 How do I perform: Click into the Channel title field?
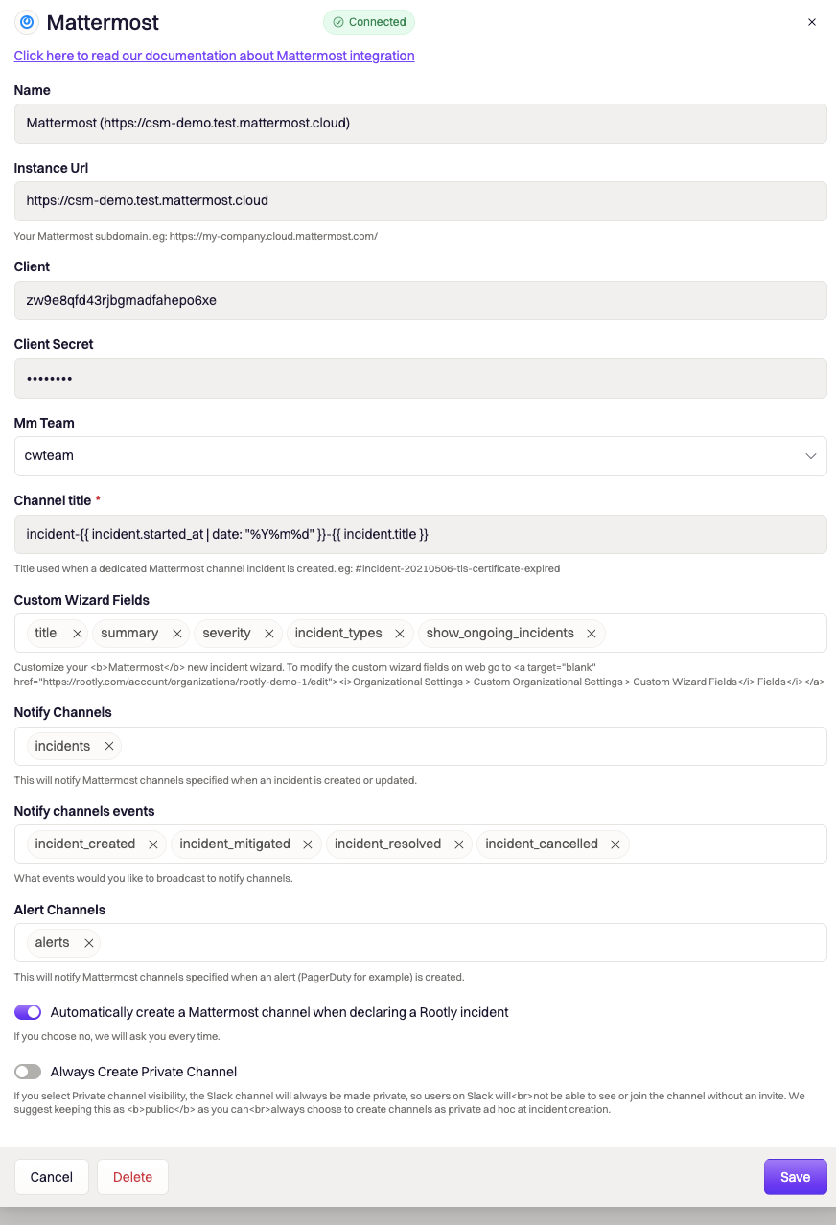(x=421, y=534)
